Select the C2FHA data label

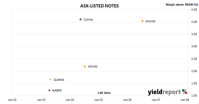(x=88, y=20)
